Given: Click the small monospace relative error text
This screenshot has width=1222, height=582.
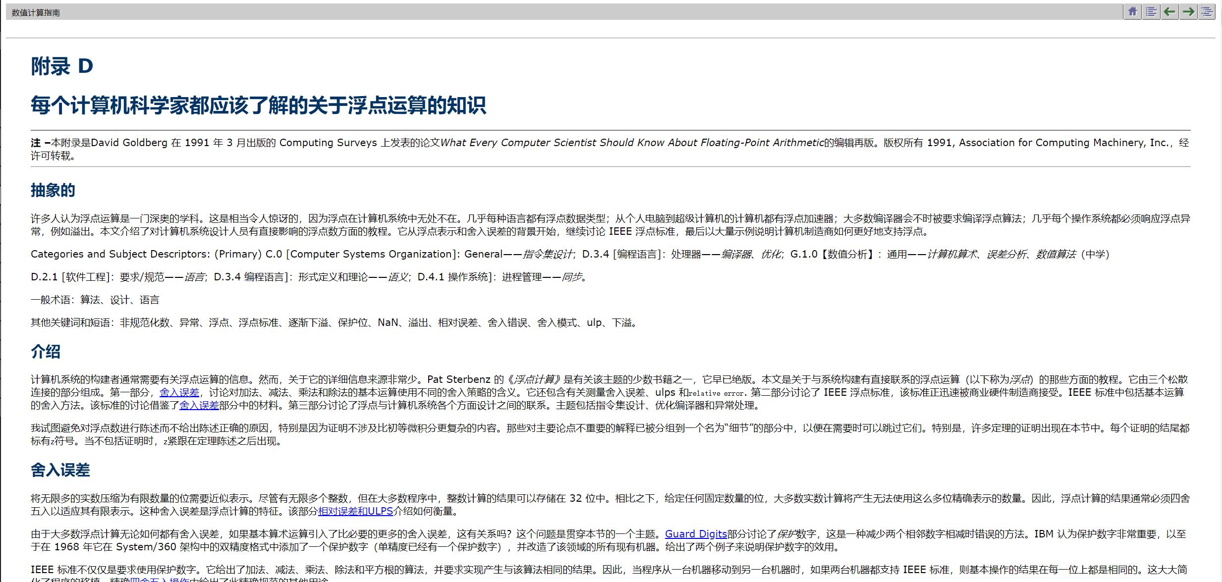Looking at the screenshot, I should pyautogui.click(x=717, y=393).
